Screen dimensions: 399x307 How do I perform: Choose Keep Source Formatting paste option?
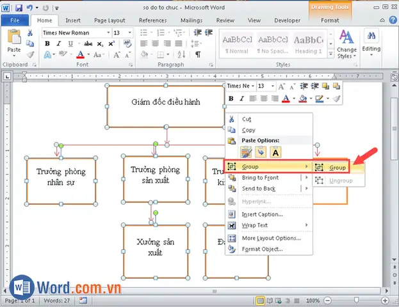click(x=246, y=152)
